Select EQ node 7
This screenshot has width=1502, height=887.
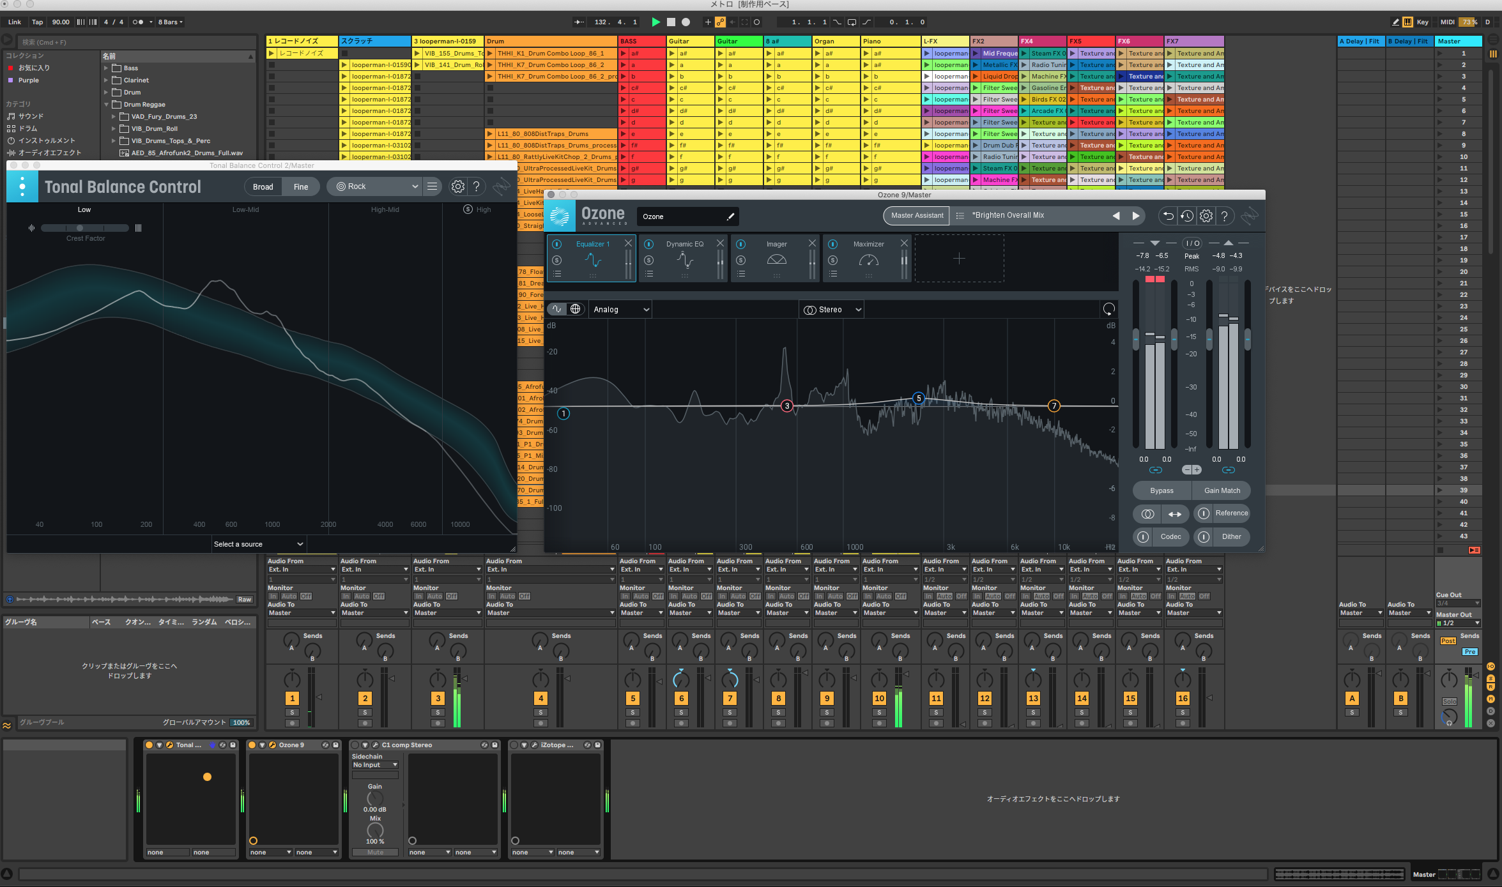[1054, 406]
